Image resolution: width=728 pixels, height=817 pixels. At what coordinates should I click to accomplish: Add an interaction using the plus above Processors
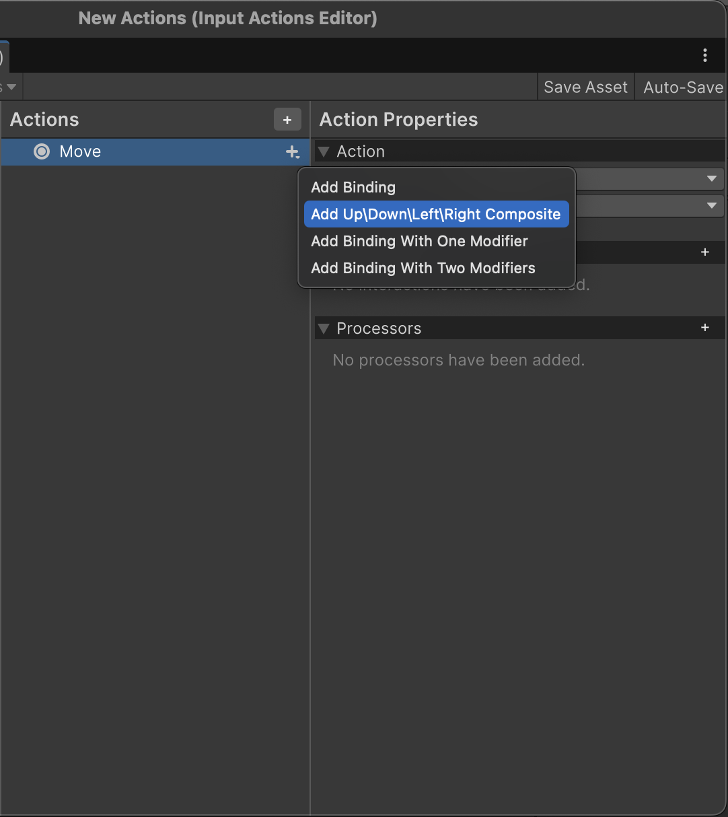(704, 252)
